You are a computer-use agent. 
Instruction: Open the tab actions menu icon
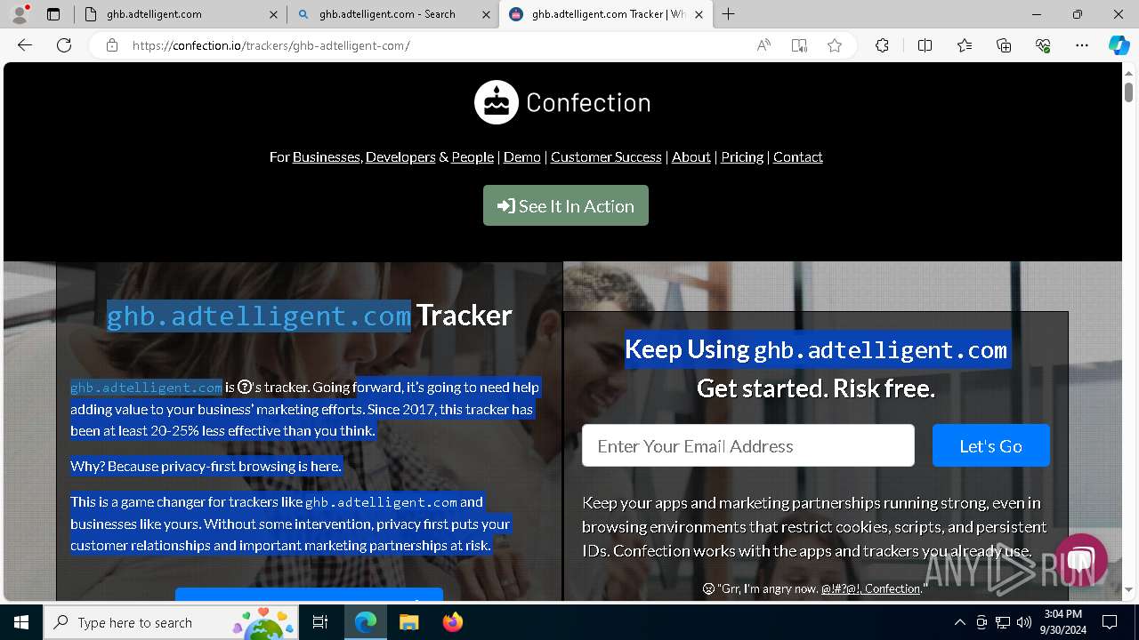53,14
